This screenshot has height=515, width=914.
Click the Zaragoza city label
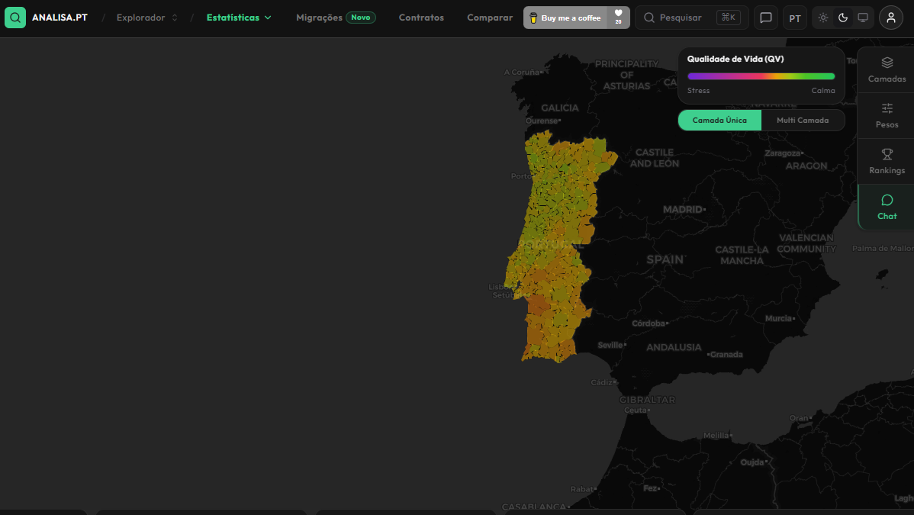tap(782, 153)
